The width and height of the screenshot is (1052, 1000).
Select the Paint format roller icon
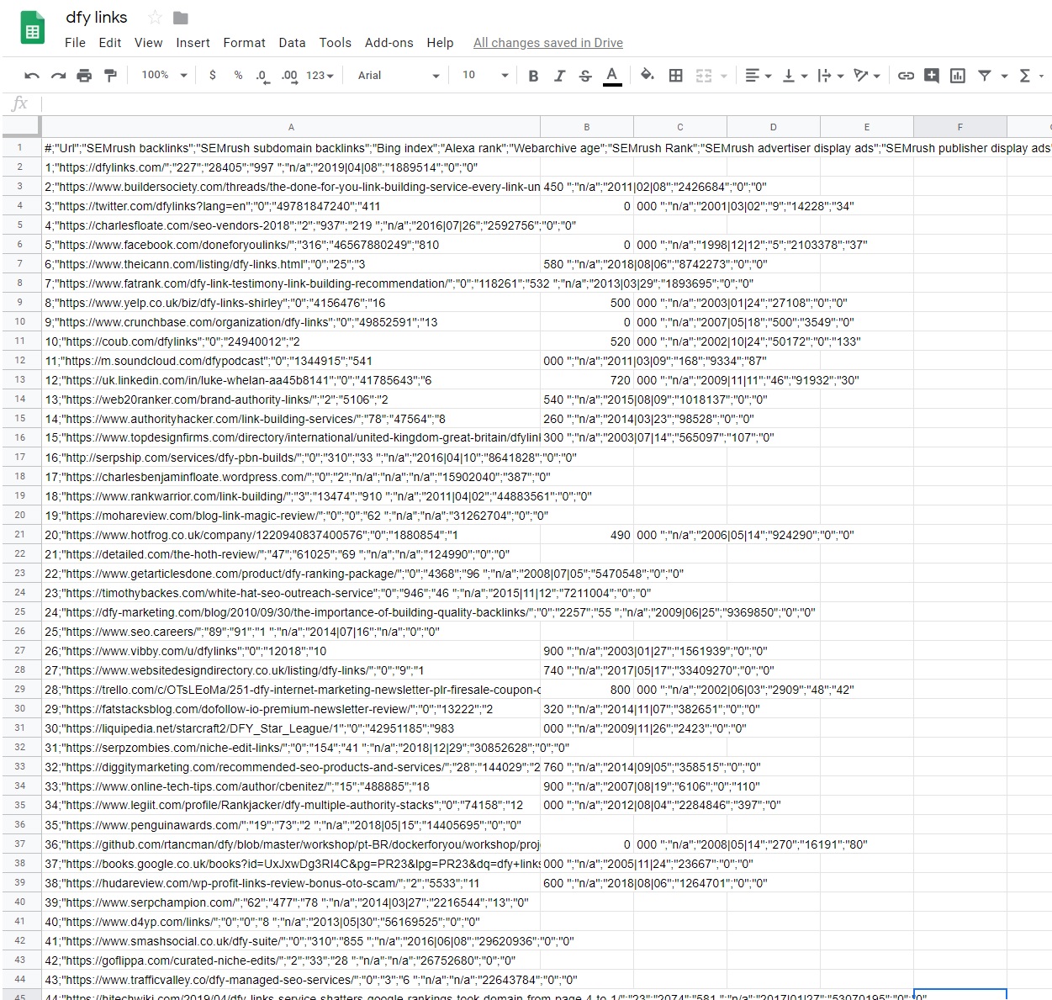tap(110, 76)
